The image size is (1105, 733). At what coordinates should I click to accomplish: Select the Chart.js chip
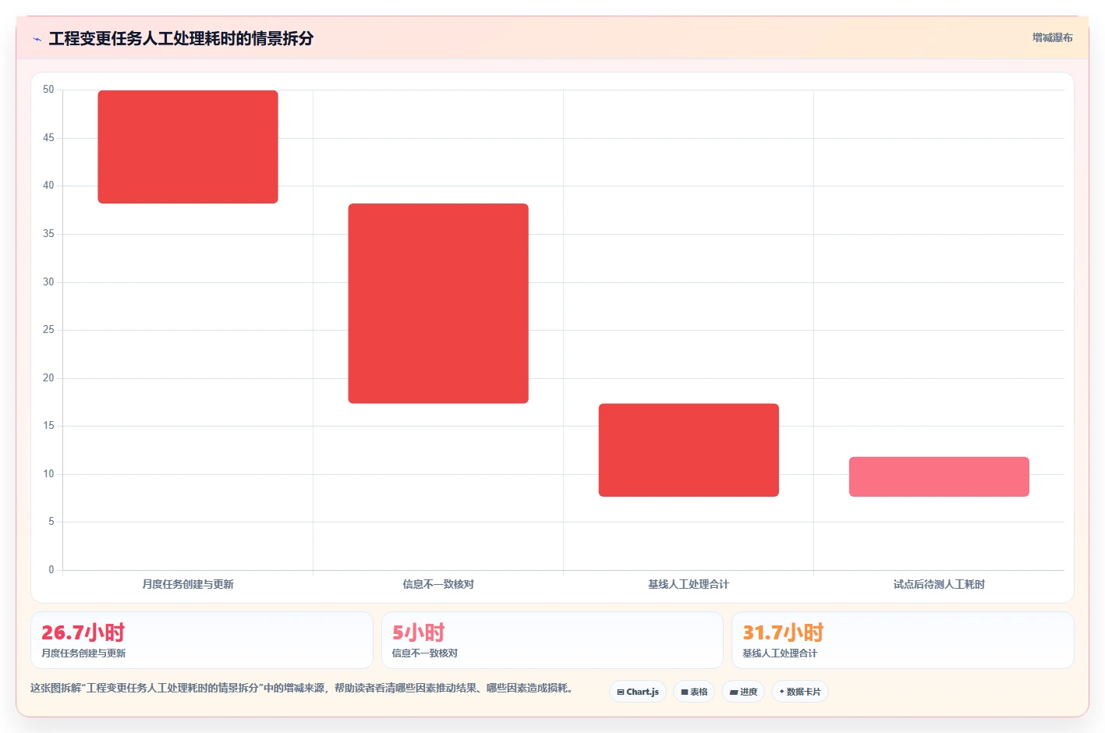click(x=638, y=692)
